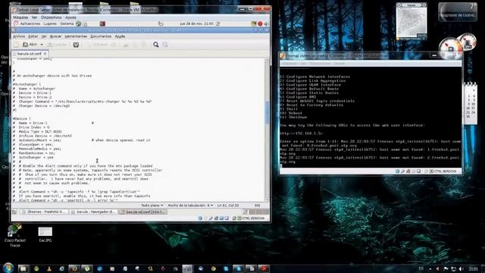Viewport: 485px width, 273px height.
Task: Open the GNOME Lugares menu
Action: pos(50,24)
